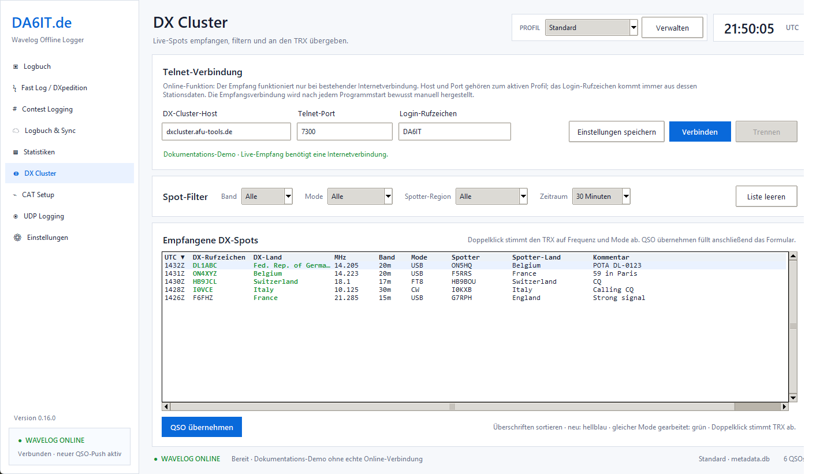Go to UDP Logging
The width and height of the screenshot is (820, 474).
tap(69, 216)
